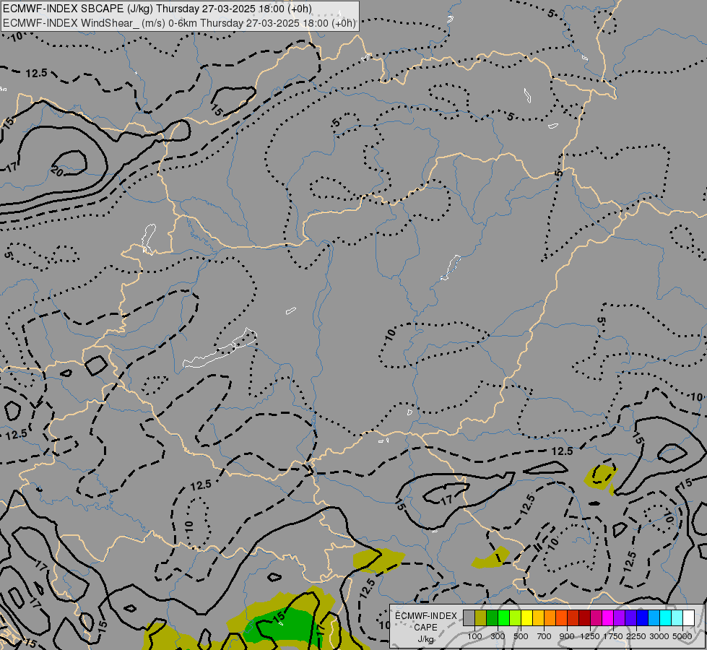Choose the white legend swatch

(689, 617)
